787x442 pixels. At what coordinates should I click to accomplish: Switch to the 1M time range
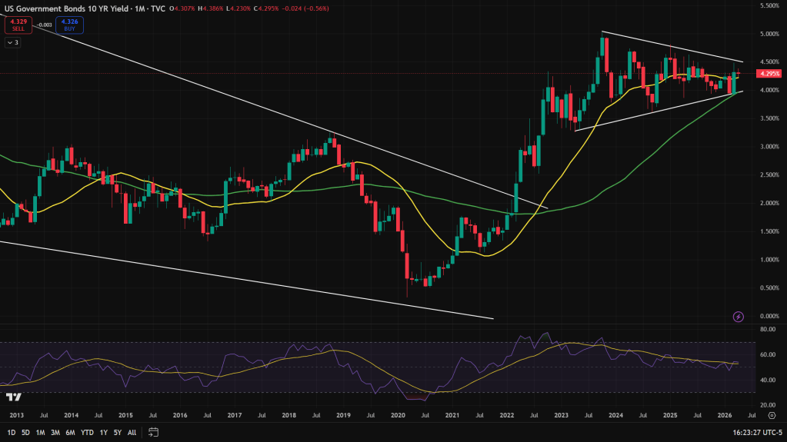pos(41,432)
